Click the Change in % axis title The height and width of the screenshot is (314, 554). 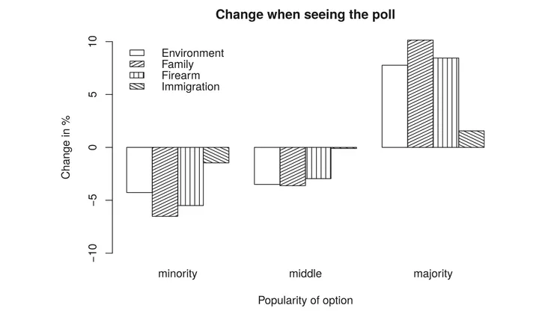click(x=66, y=147)
